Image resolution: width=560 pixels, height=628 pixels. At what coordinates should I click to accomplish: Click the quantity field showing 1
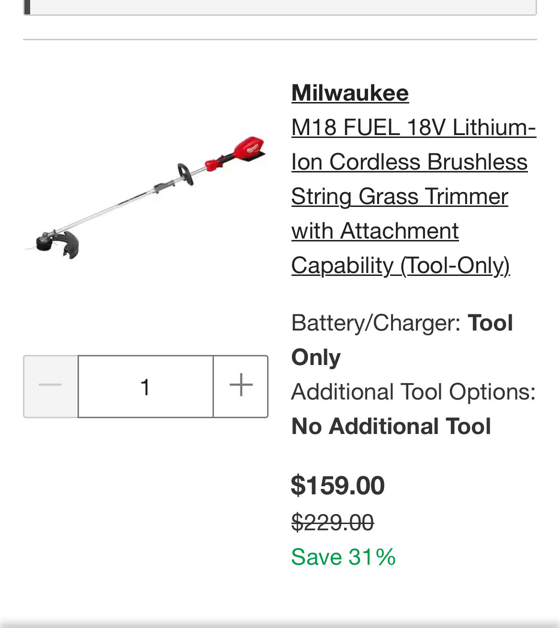click(146, 386)
